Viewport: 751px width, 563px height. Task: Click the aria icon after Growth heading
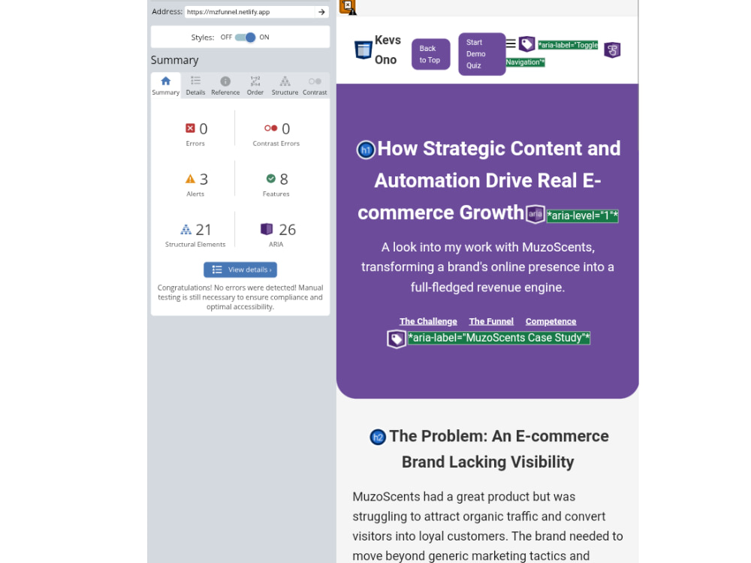coord(535,214)
